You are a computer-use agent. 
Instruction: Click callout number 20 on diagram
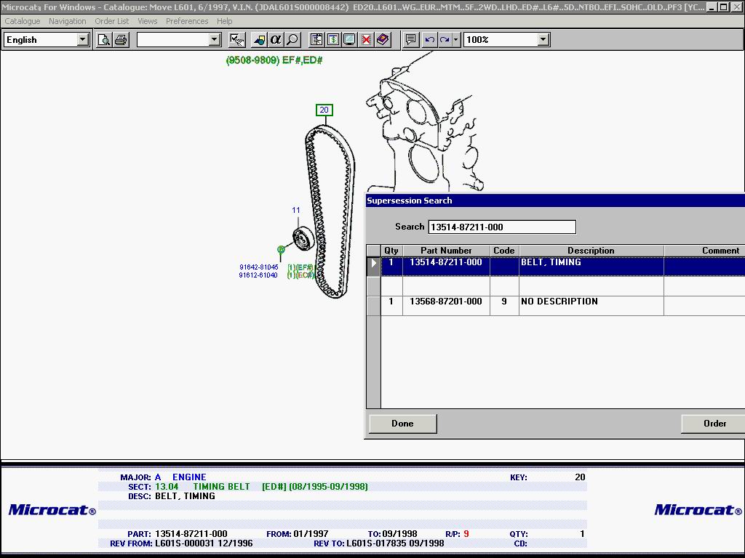324,110
